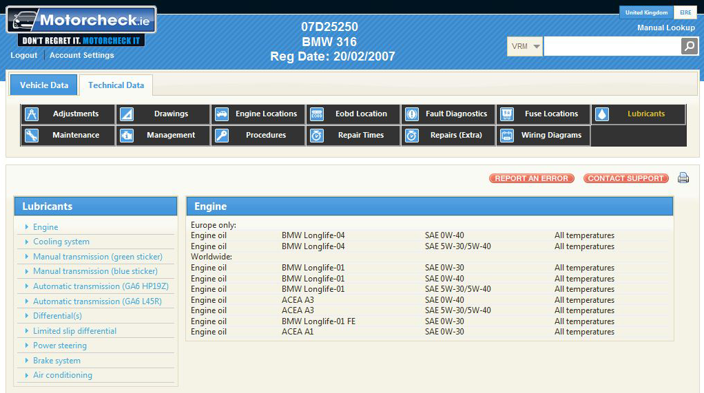Expand the Cooling system arrow
This screenshot has width=704, height=393.
pos(26,242)
